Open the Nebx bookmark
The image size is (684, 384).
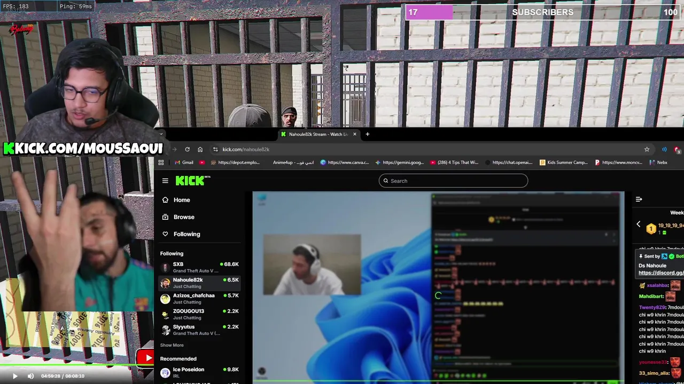658,163
